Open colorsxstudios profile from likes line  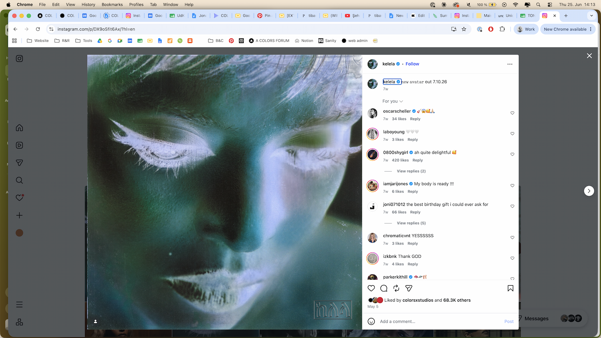click(418, 300)
